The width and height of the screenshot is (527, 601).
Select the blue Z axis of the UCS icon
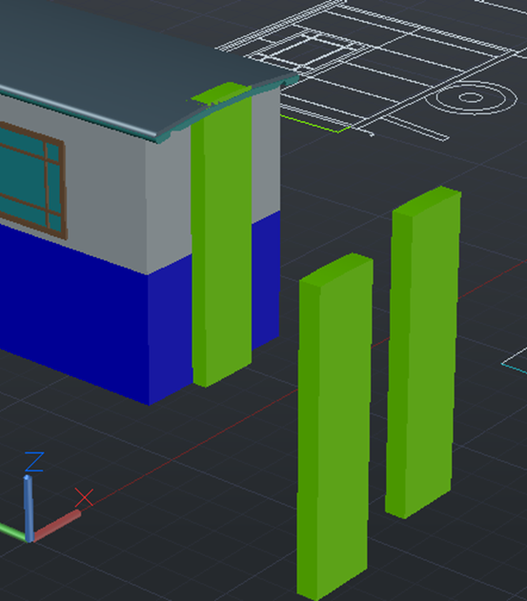28,508
